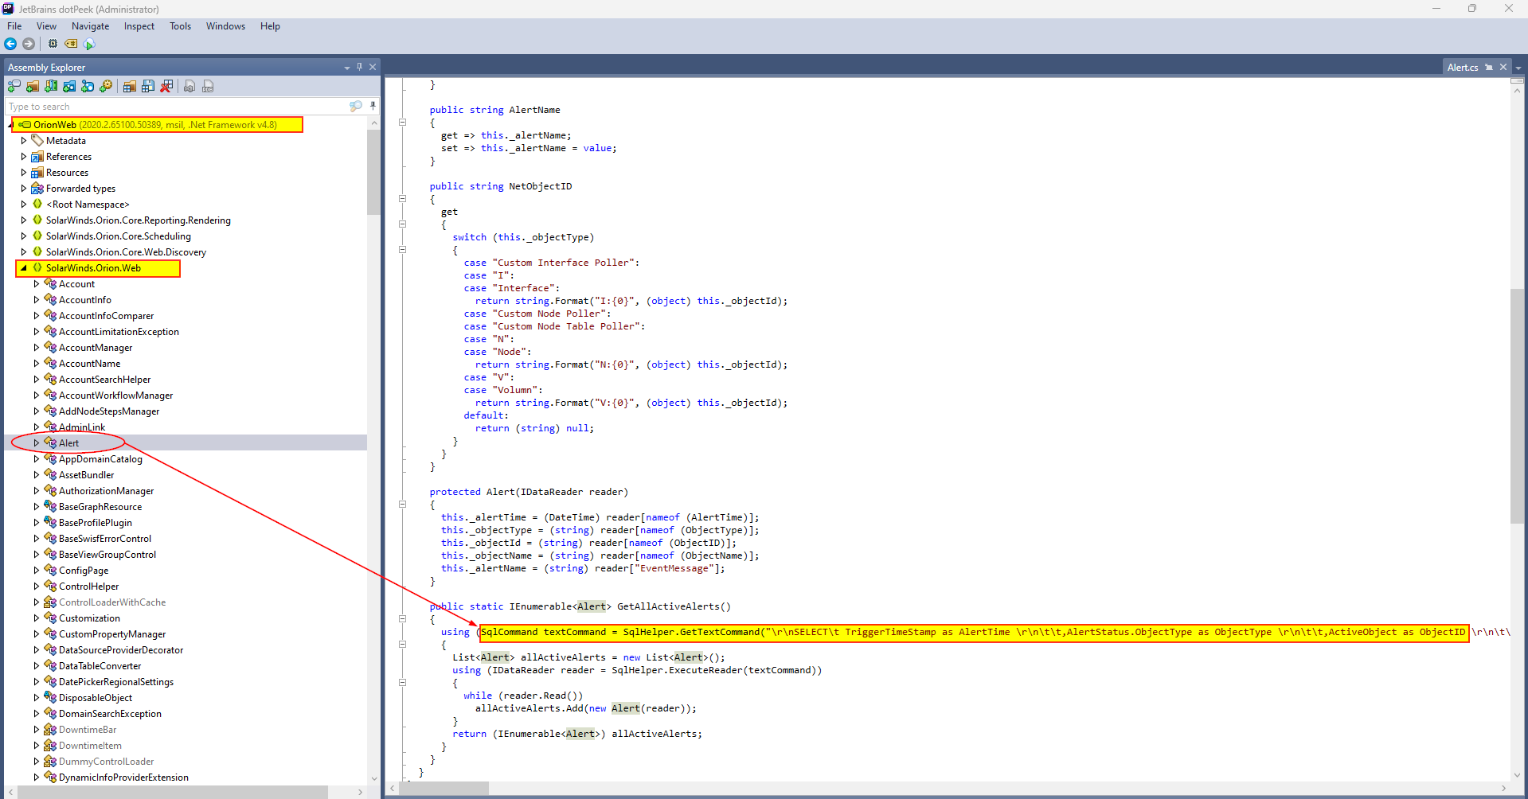Click the Save Assembly List floppy icon
Image resolution: width=1528 pixels, height=799 pixels.
pyautogui.click(x=147, y=86)
